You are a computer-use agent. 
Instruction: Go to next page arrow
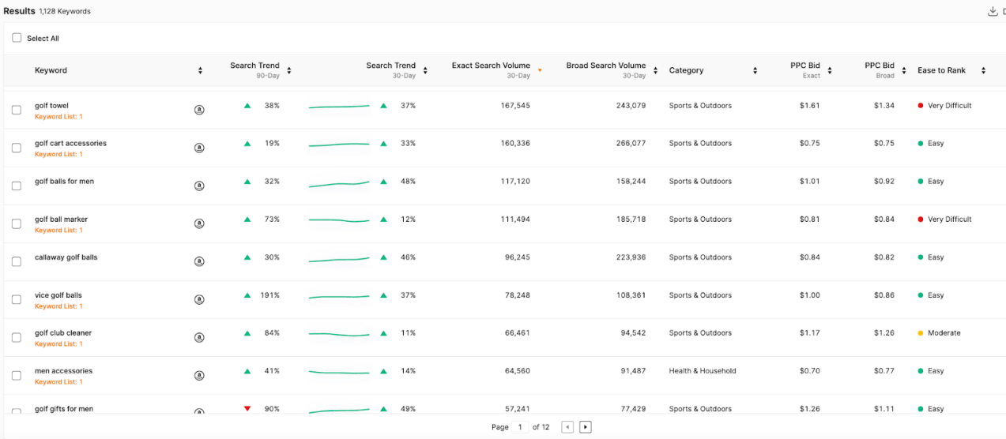(x=586, y=427)
